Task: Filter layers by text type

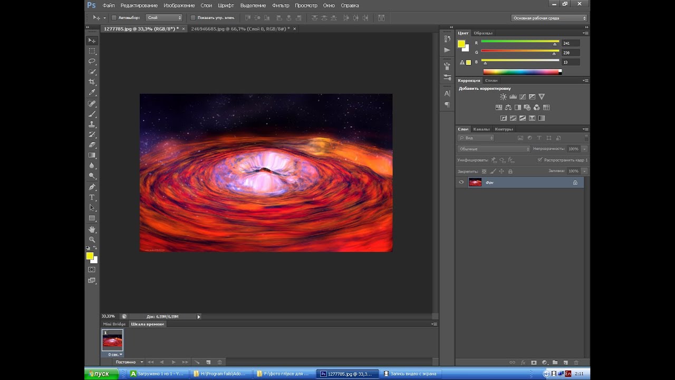Action: [x=539, y=138]
